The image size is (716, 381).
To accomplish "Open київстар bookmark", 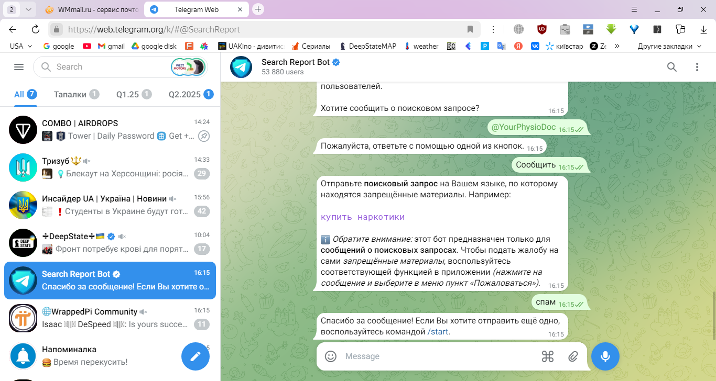I will pyautogui.click(x=564, y=46).
